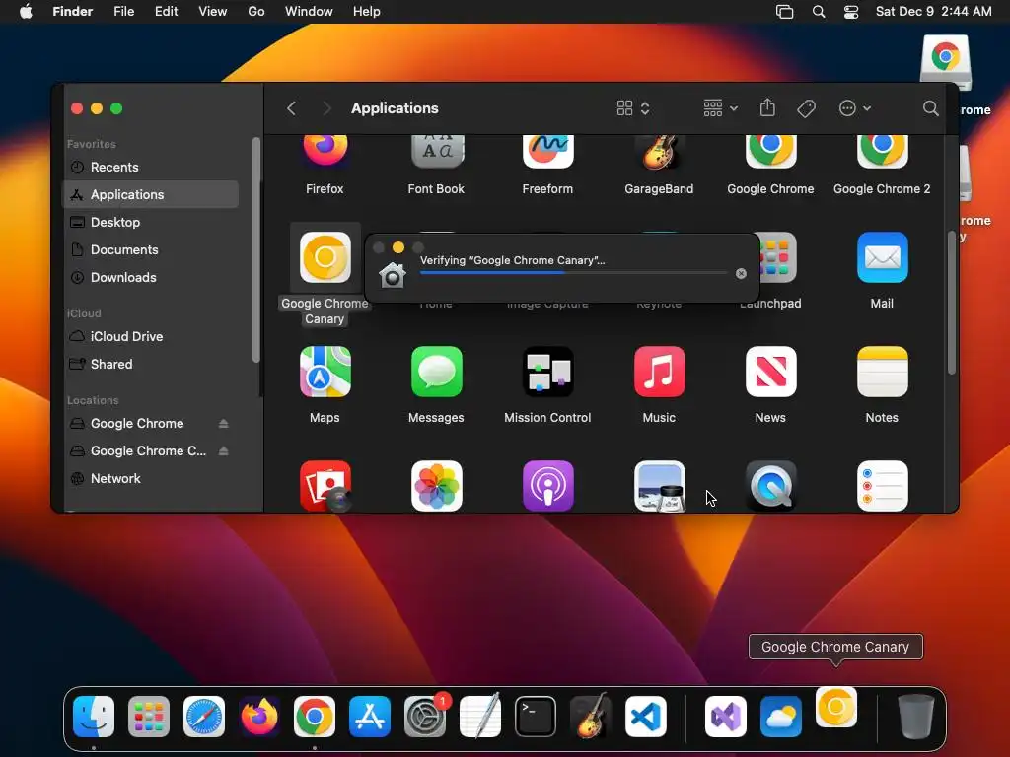Launch Safari from the Dock
This screenshot has height=757, width=1010.
tap(204, 717)
